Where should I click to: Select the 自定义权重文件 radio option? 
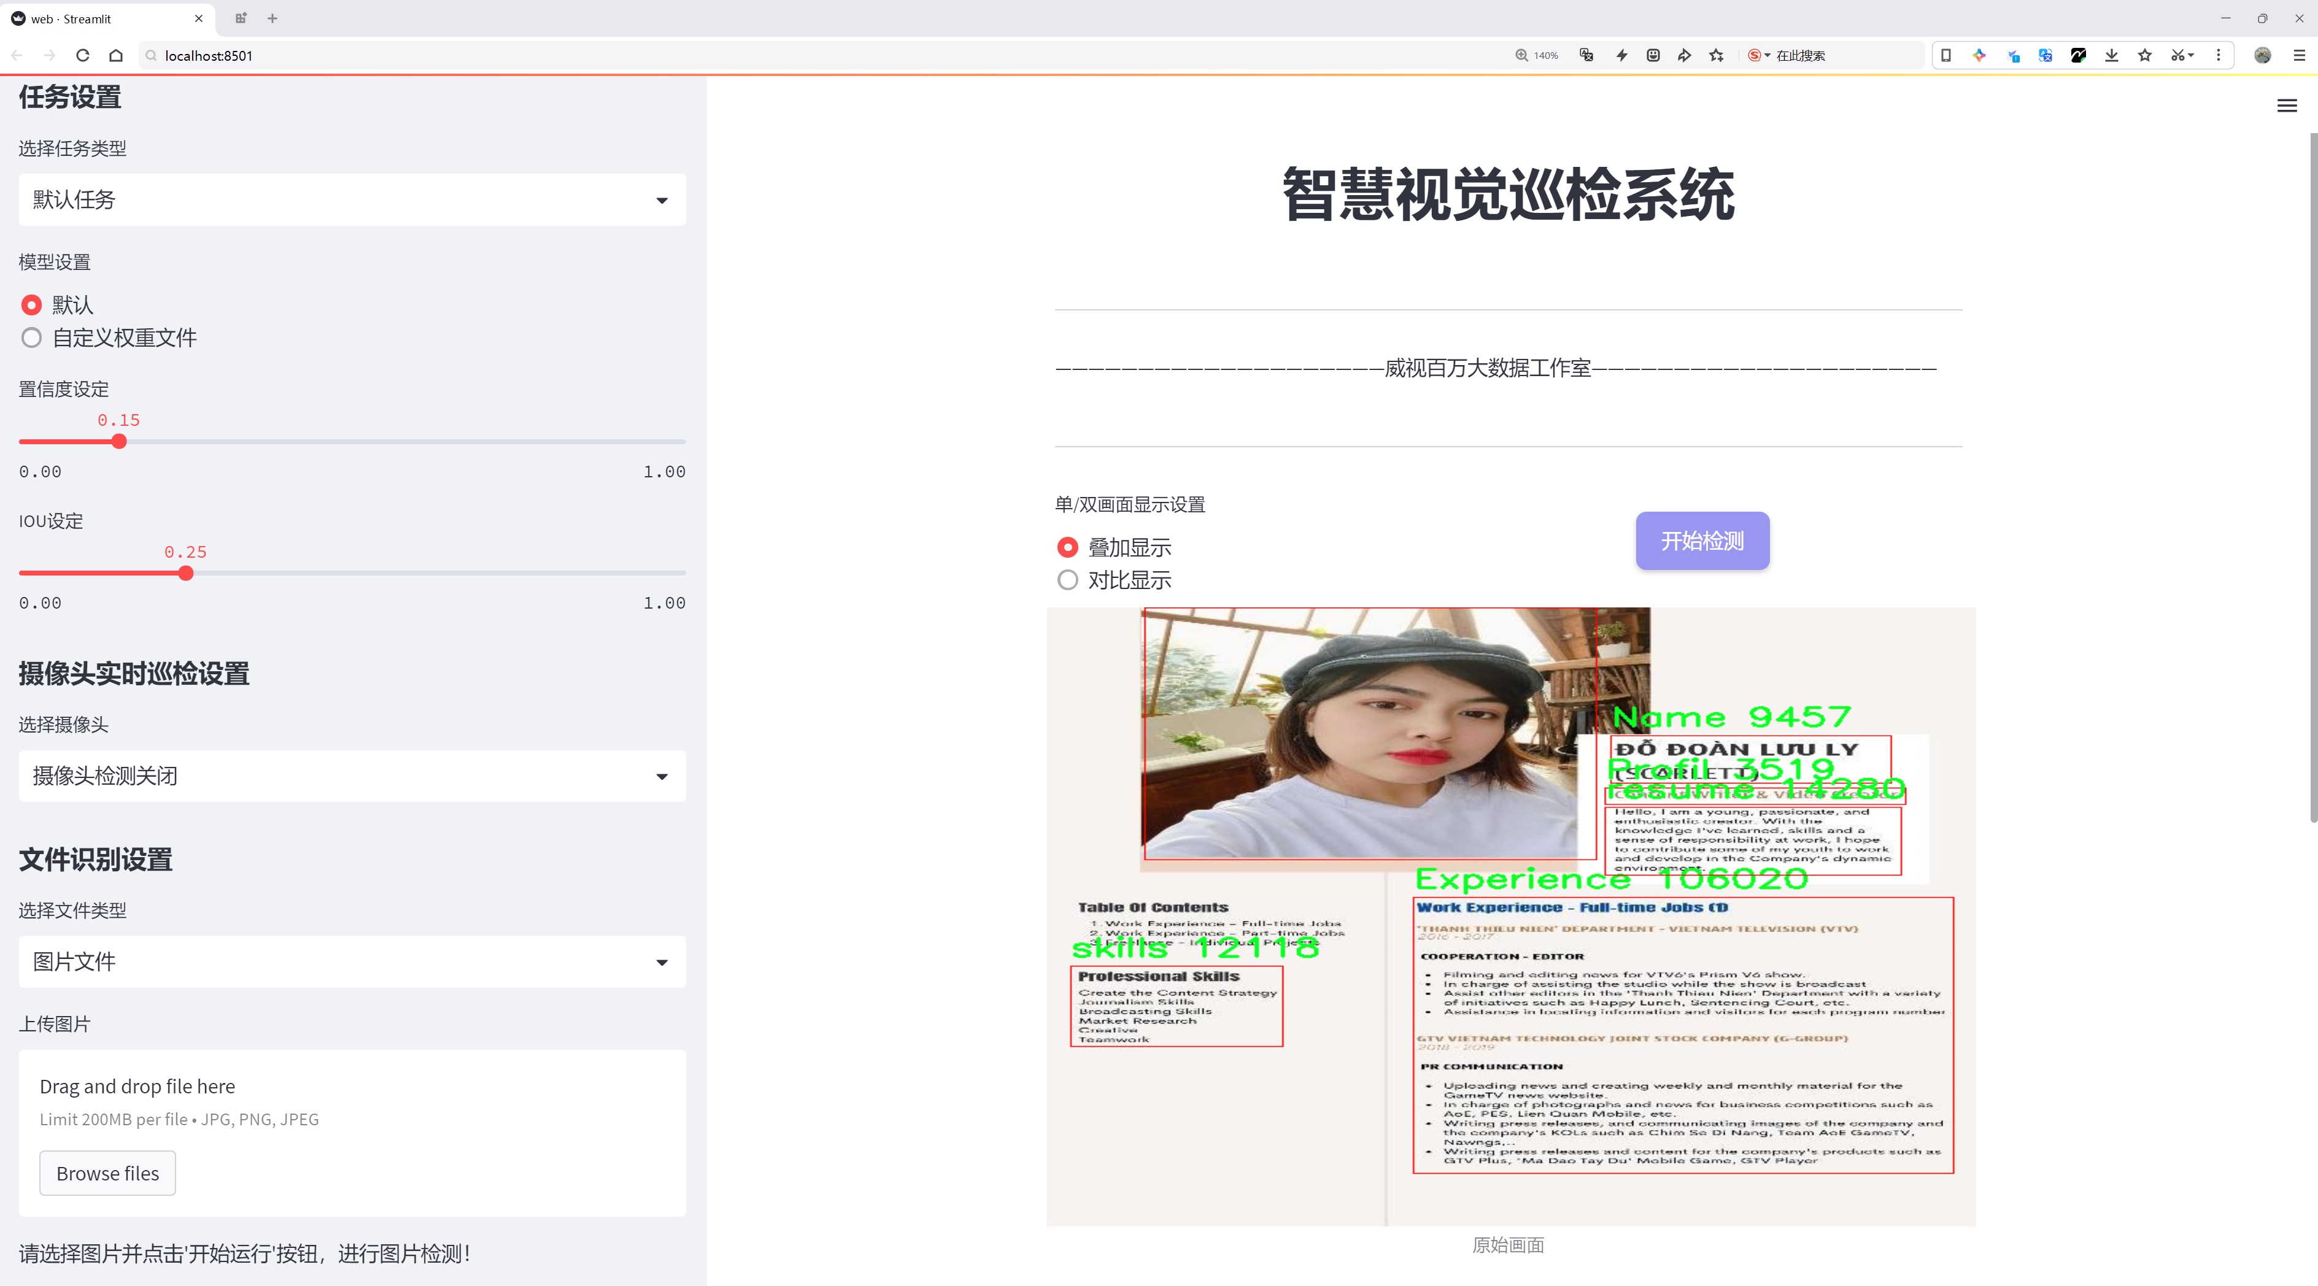point(109,337)
